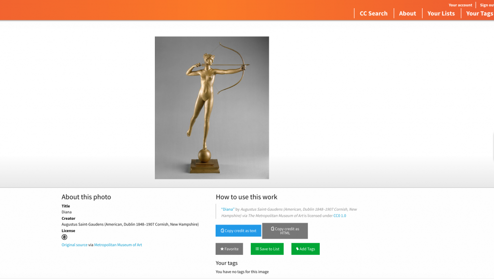Open the CC Search menu item
This screenshot has width=494, height=279.
(x=374, y=13)
